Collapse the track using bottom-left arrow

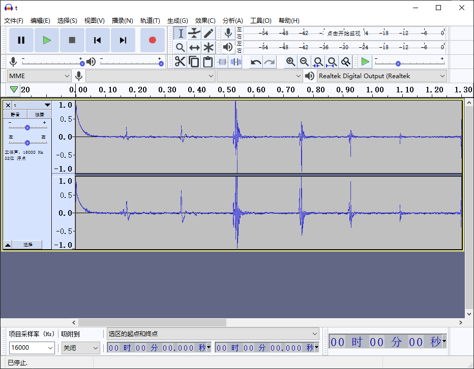(8, 245)
